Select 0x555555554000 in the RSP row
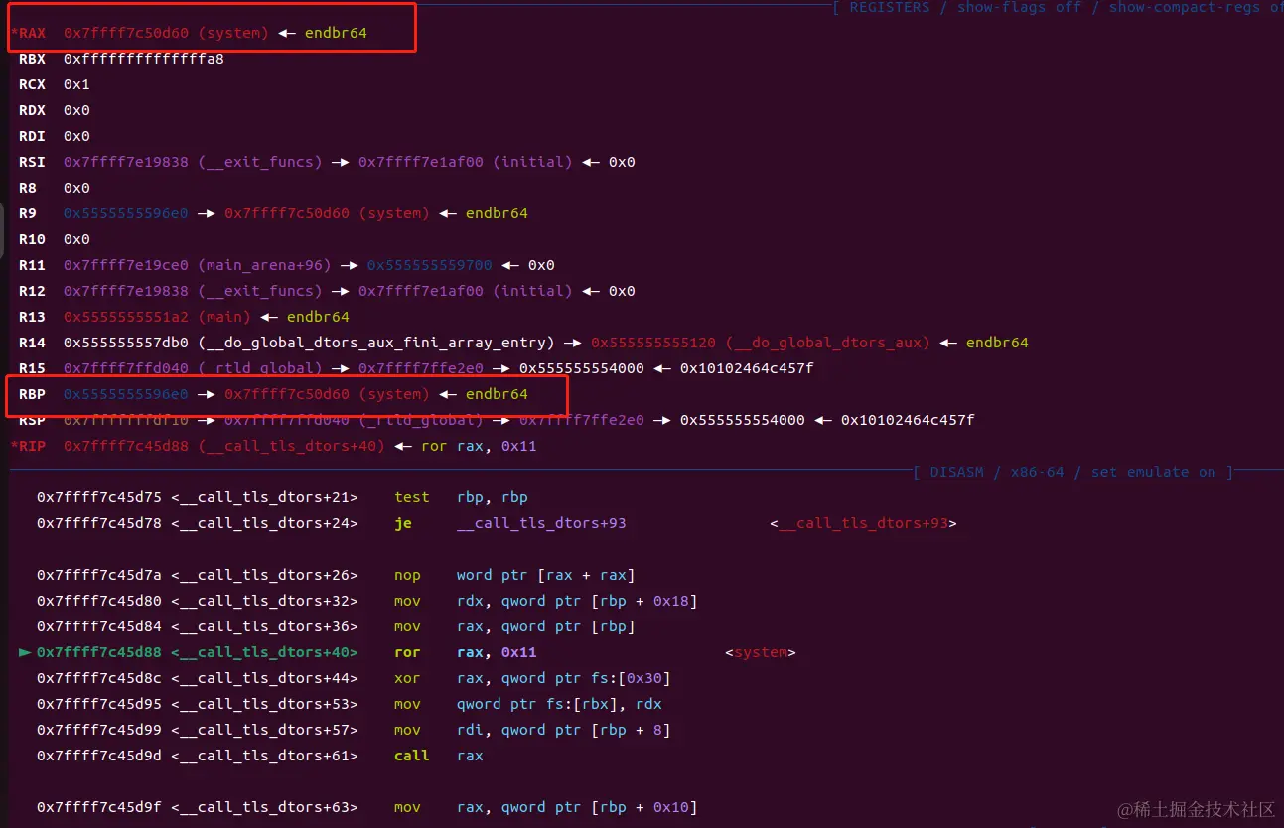Image resolution: width=1284 pixels, height=828 pixels. 743,420
